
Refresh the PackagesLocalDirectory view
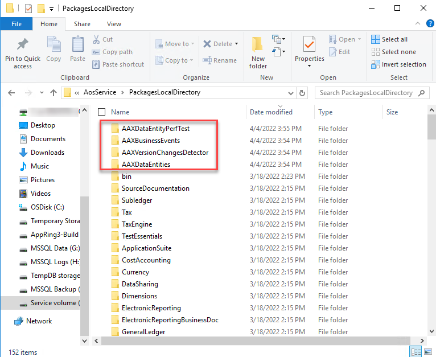tap(302, 93)
